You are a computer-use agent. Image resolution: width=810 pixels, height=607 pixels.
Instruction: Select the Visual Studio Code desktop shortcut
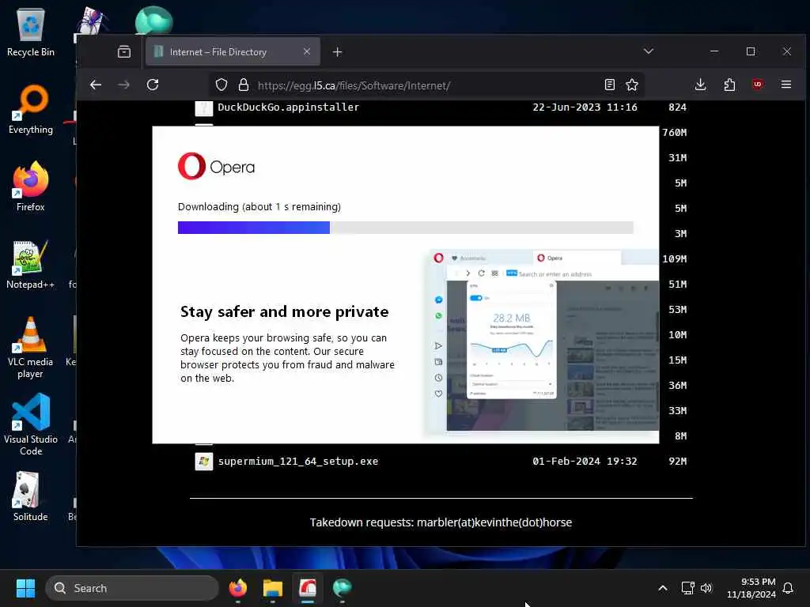[31, 424]
